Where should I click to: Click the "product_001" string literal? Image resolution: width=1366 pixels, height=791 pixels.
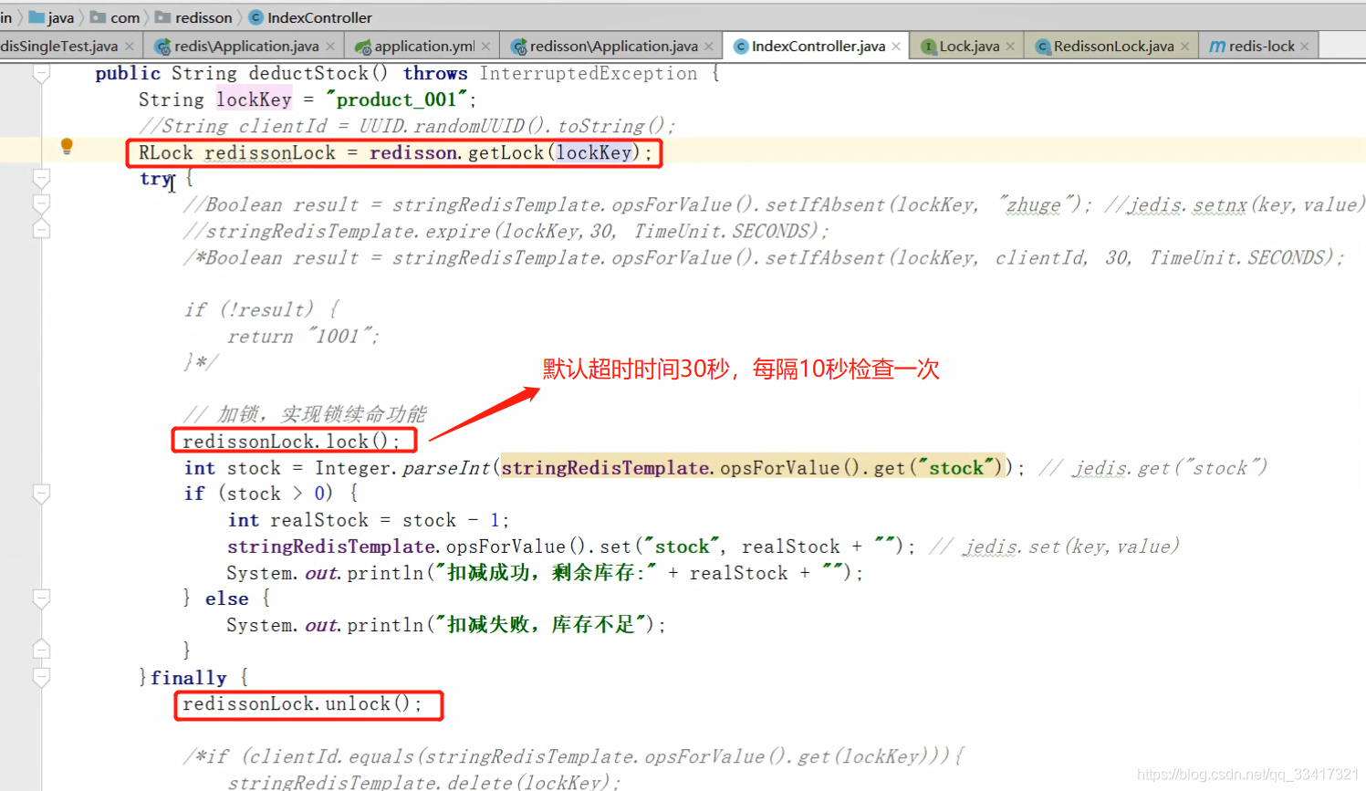(396, 99)
